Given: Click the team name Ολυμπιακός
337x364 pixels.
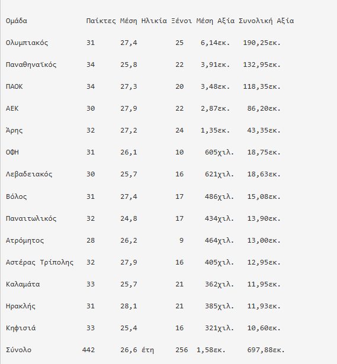Looking at the screenshot, I should click(x=27, y=43).
